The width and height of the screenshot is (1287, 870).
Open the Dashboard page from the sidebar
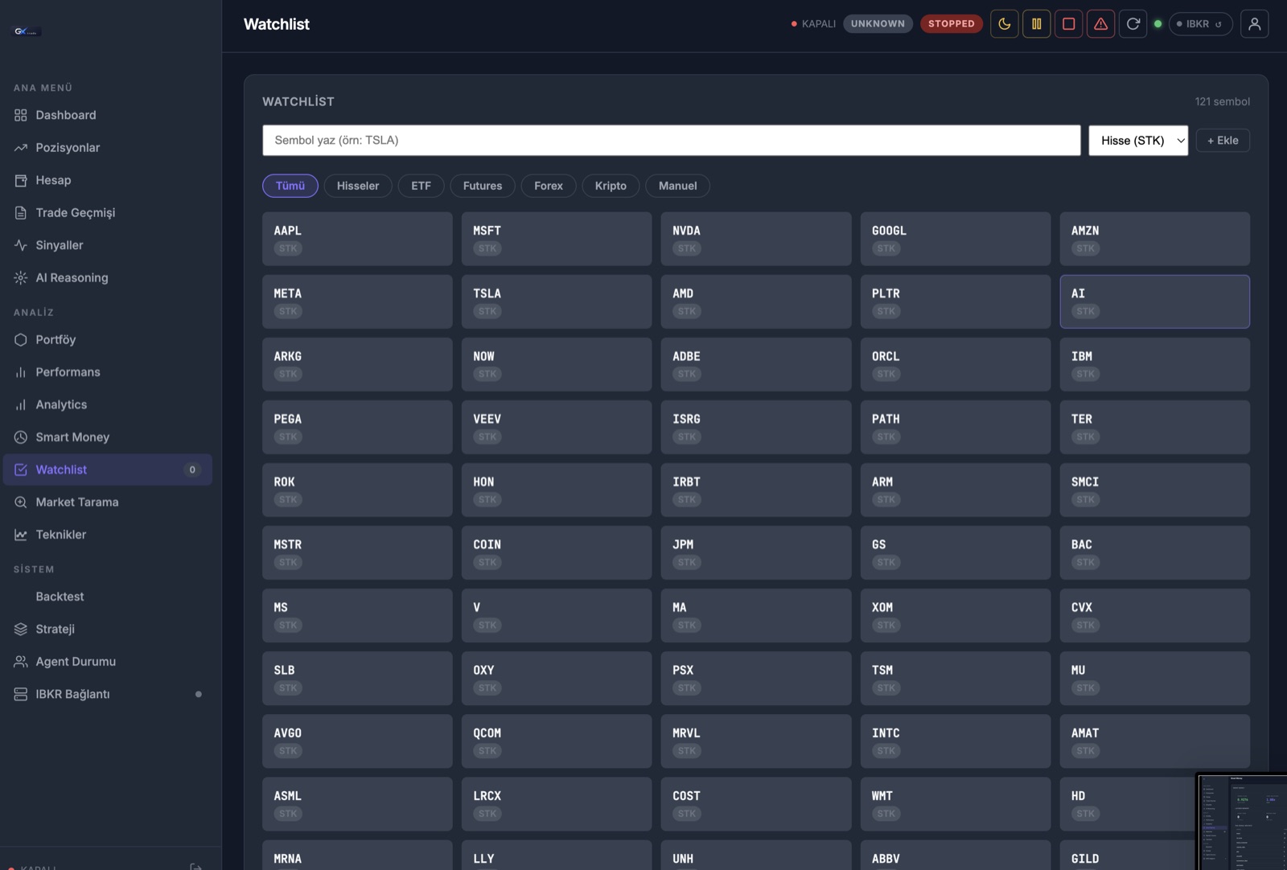(x=108, y=115)
